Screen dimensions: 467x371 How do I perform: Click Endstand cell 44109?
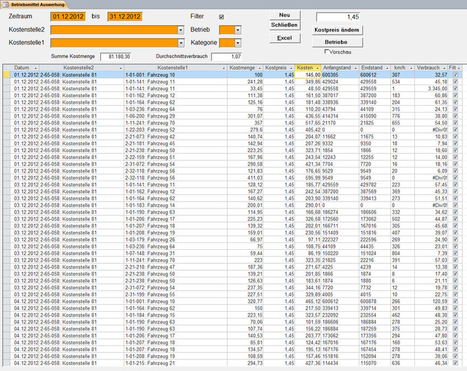pyautogui.click(x=375, y=109)
